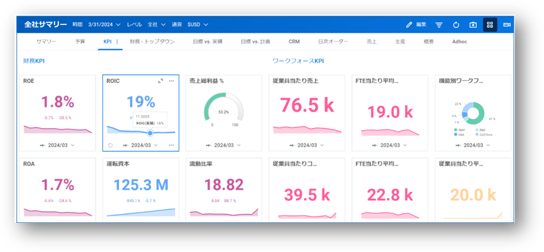Click time slider icon on 従業員当たり売上 card
Viewport: 544px width, 252px height.
(292, 145)
